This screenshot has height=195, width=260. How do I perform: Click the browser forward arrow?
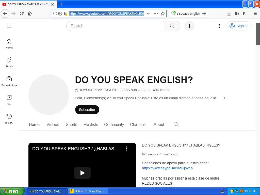[x=13, y=13]
